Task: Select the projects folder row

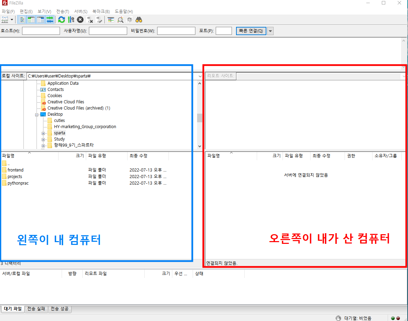Action: coord(84,176)
